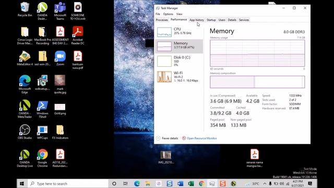Select the Windows TShell shortcut
334x188 pixels.
pos(42,109)
